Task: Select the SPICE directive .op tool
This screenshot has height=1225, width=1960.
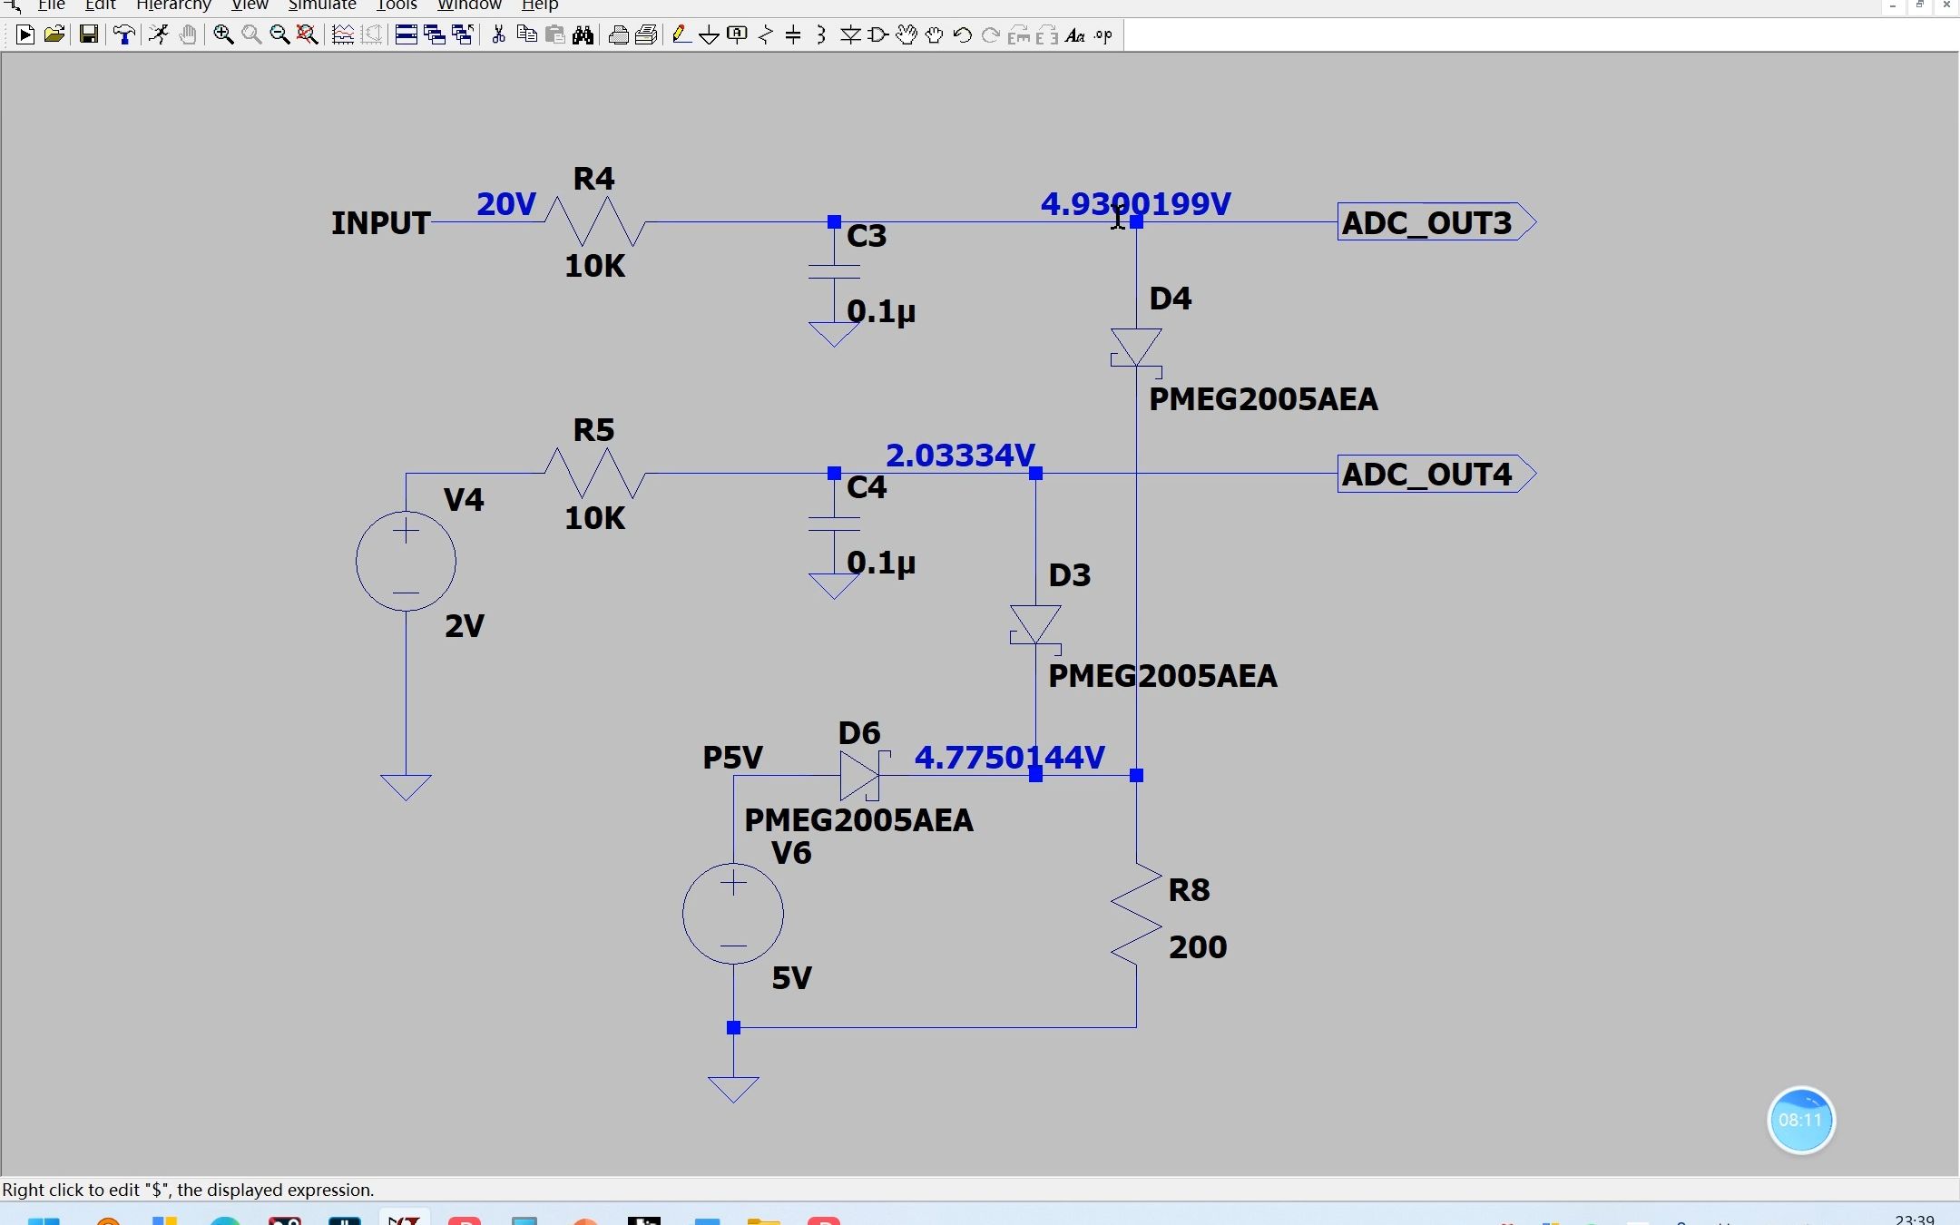Action: coord(1103,35)
